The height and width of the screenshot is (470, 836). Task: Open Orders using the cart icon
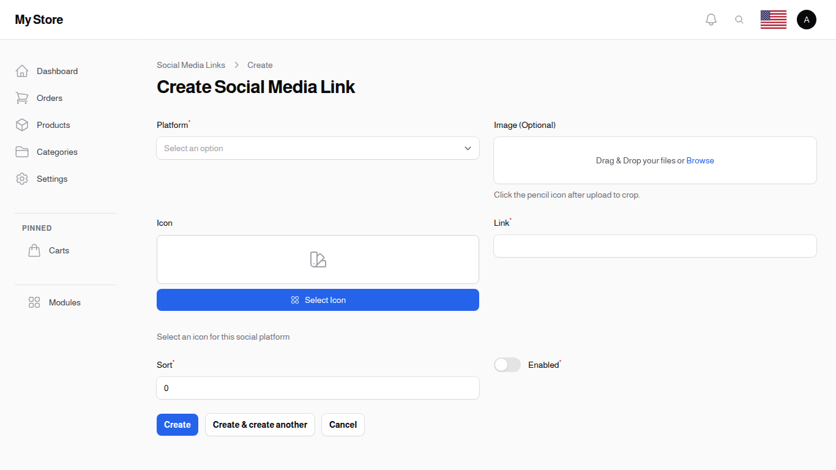[x=22, y=98]
